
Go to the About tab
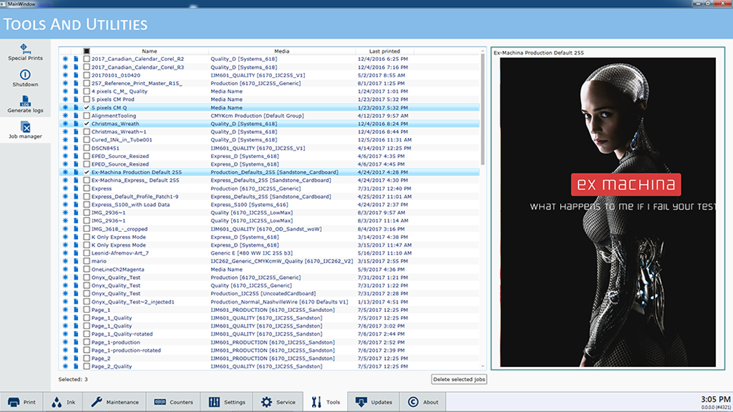click(x=422, y=402)
